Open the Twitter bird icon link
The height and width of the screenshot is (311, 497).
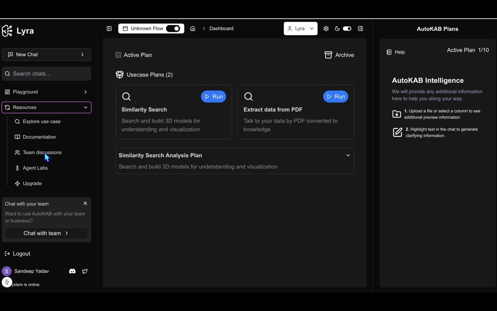[x=85, y=271]
